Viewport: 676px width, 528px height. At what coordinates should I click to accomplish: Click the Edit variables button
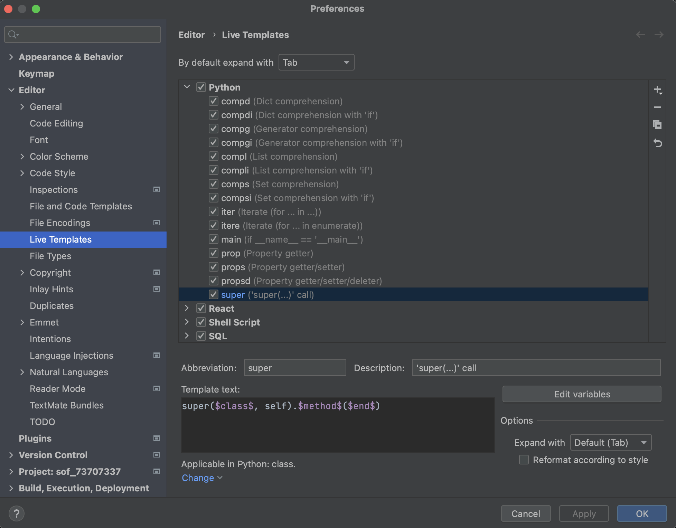tap(582, 394)
